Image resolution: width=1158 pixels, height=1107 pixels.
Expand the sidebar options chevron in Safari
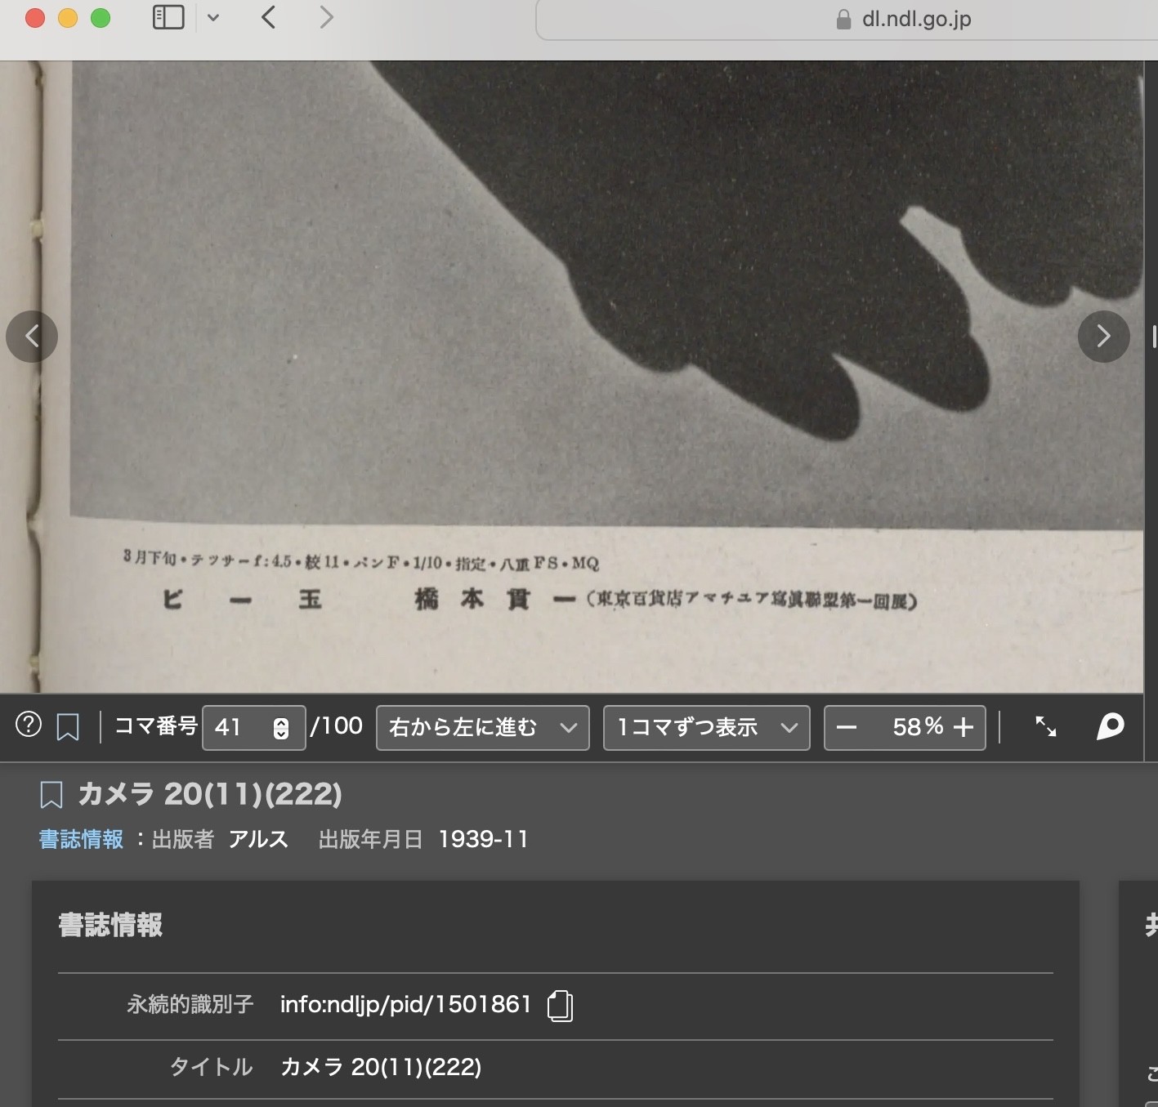coord(213,17)
